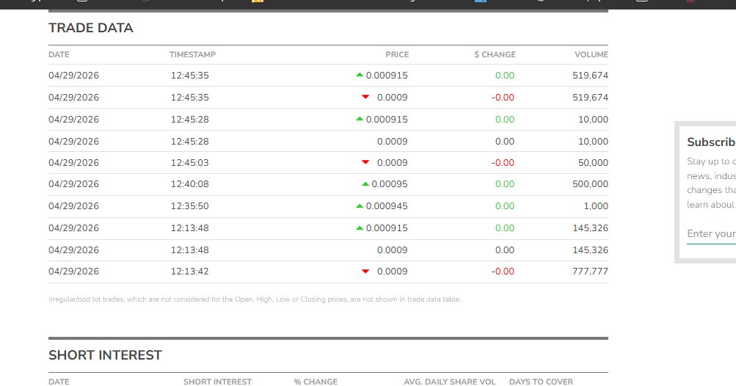Click $ CHANGE column header

[495, 54]
